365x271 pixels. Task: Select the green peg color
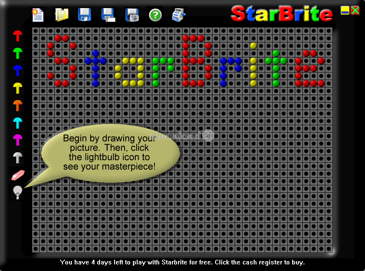pos(18,54)
